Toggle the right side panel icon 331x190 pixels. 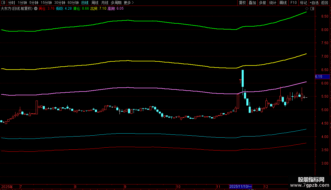coord(312,9)
